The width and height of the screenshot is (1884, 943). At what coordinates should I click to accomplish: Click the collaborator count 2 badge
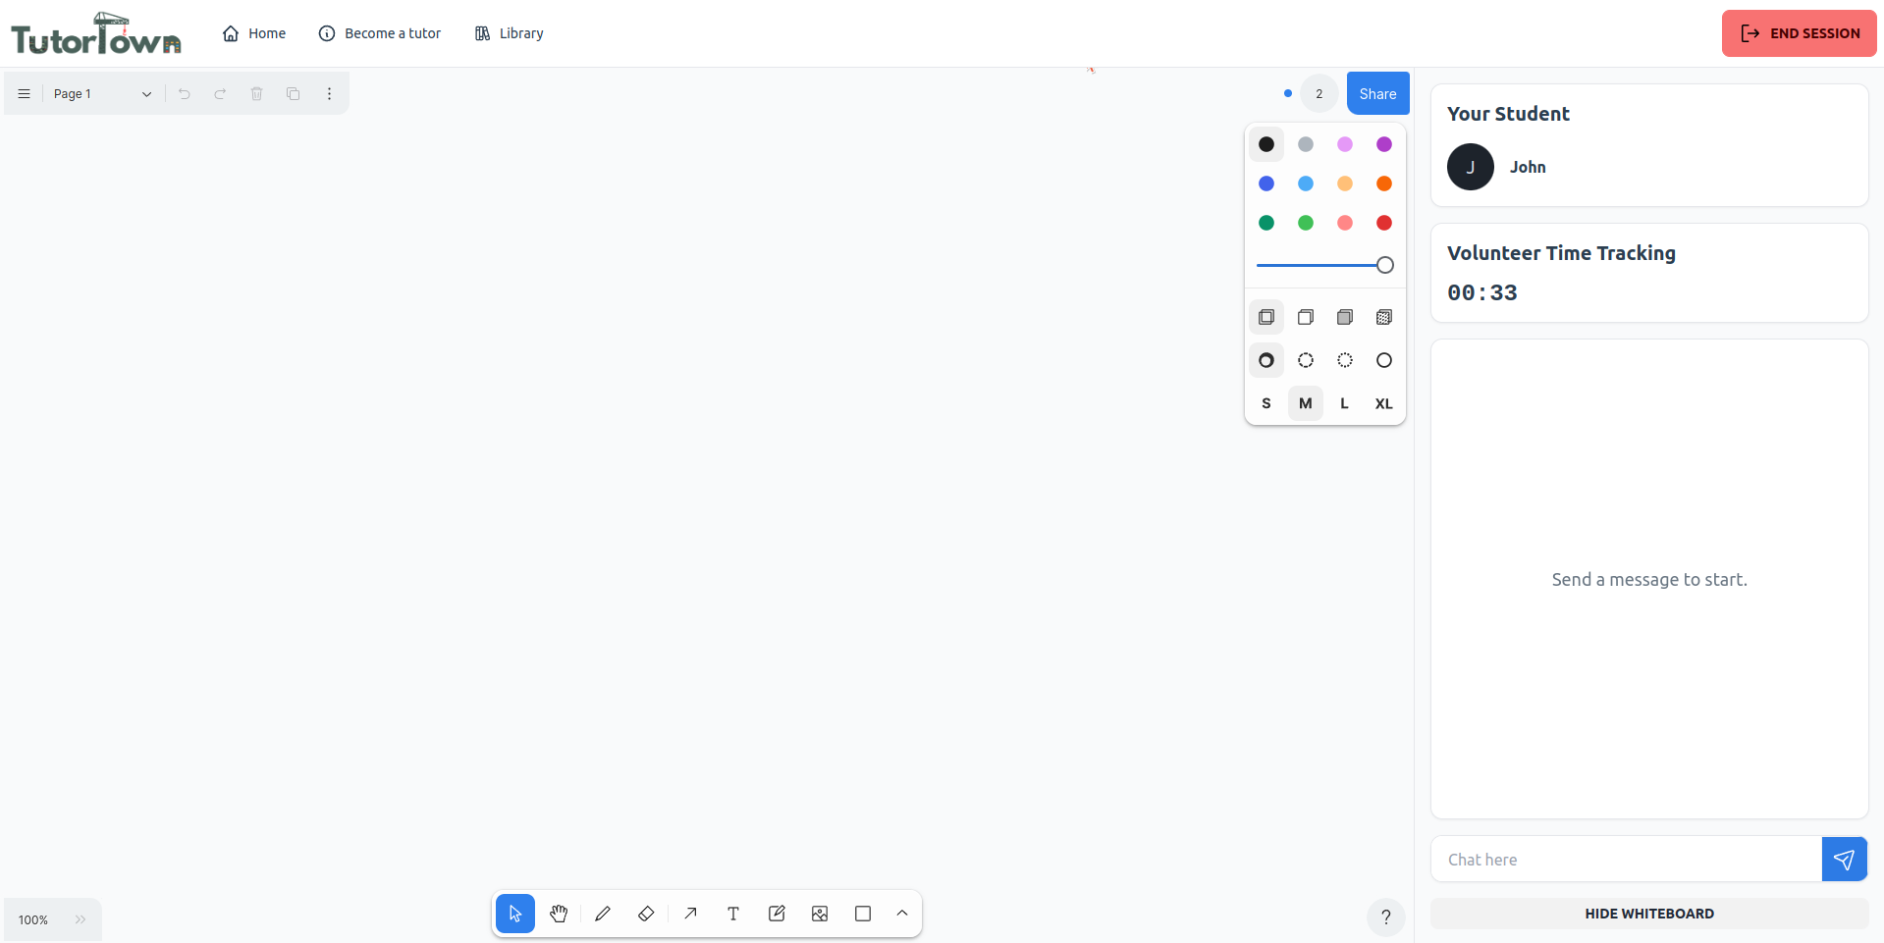[x=1319, y=93]
